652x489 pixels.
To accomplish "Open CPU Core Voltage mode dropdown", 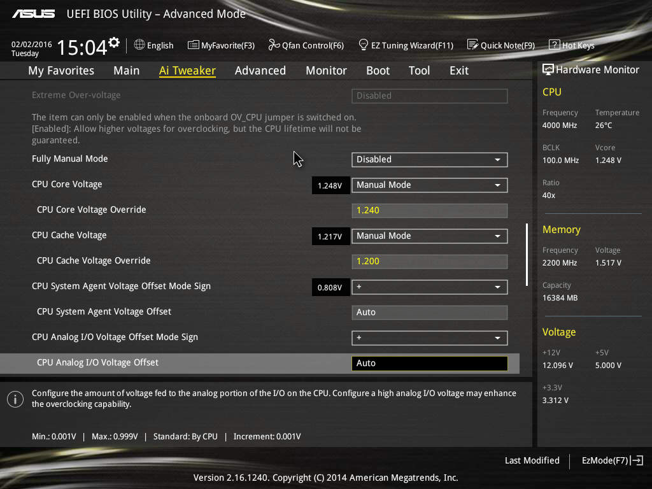I will pyautogui.click(x=430, y=185).
